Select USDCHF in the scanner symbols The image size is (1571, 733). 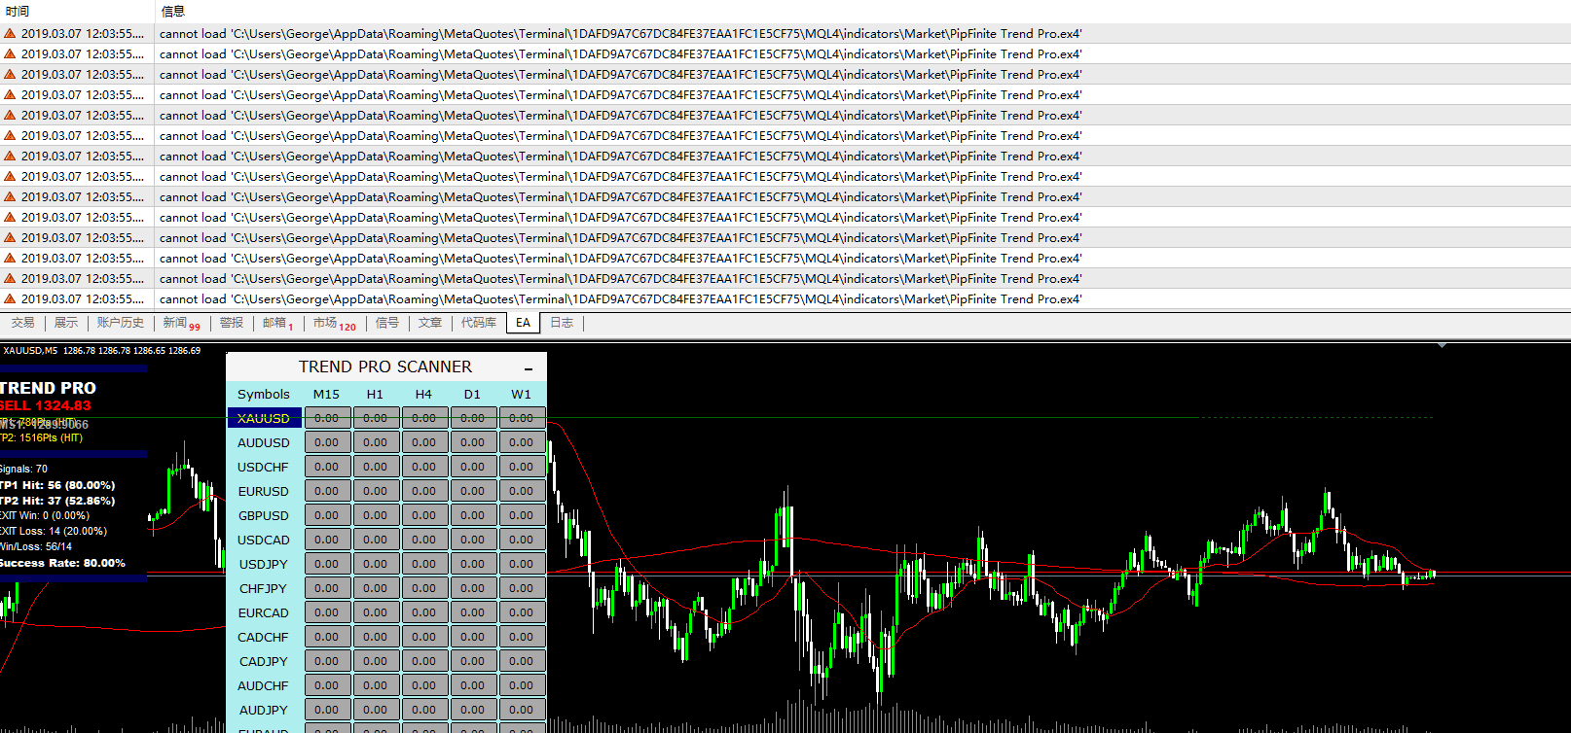(x=264, y=467)
